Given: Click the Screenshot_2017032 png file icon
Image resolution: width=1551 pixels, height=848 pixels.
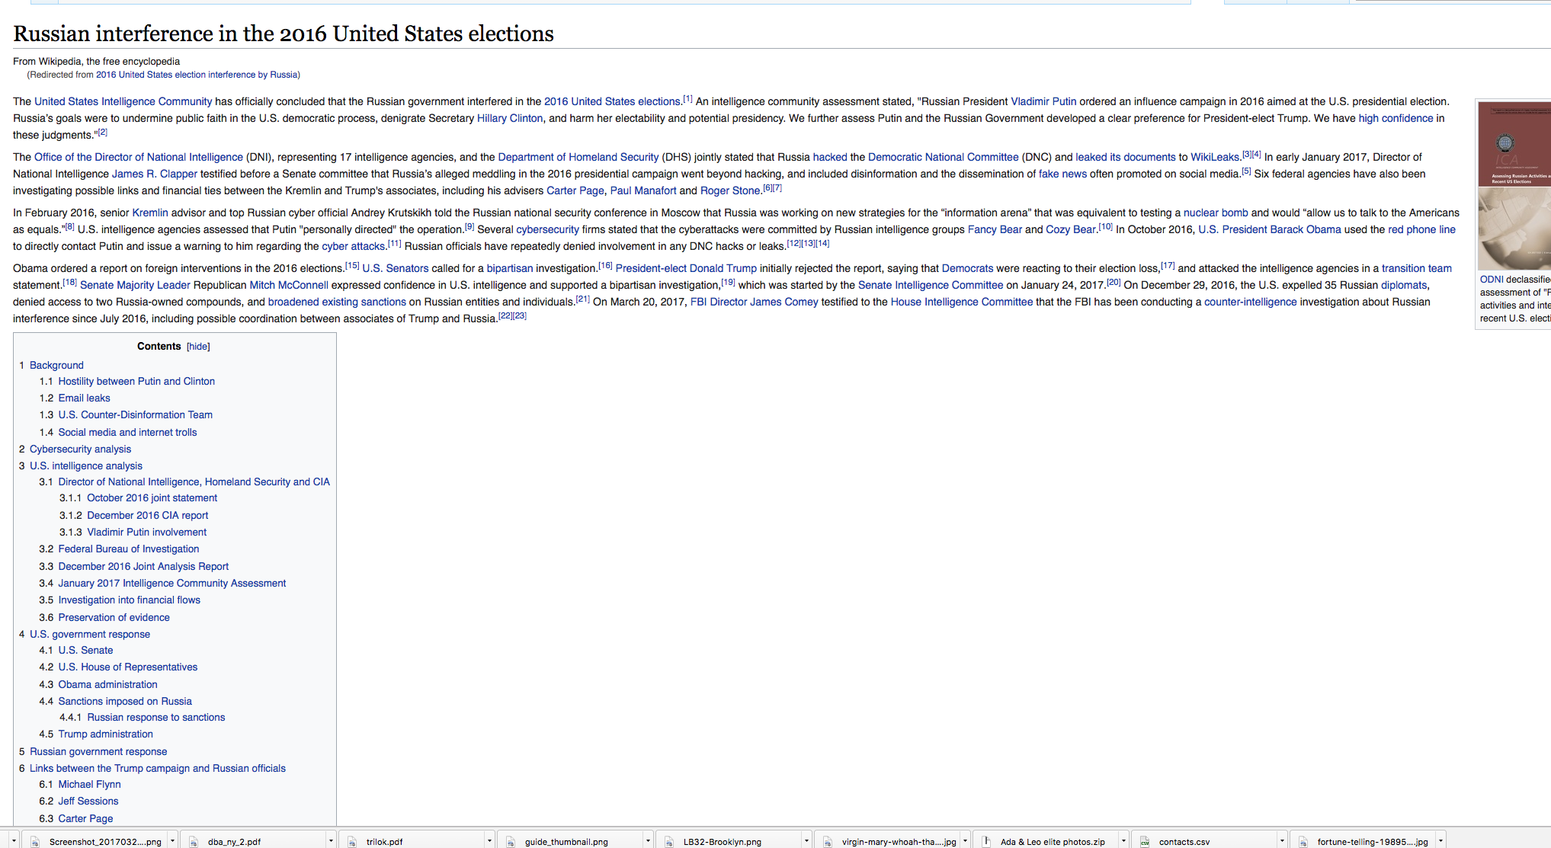Looking at the screenshot, I should pos(35,841).
